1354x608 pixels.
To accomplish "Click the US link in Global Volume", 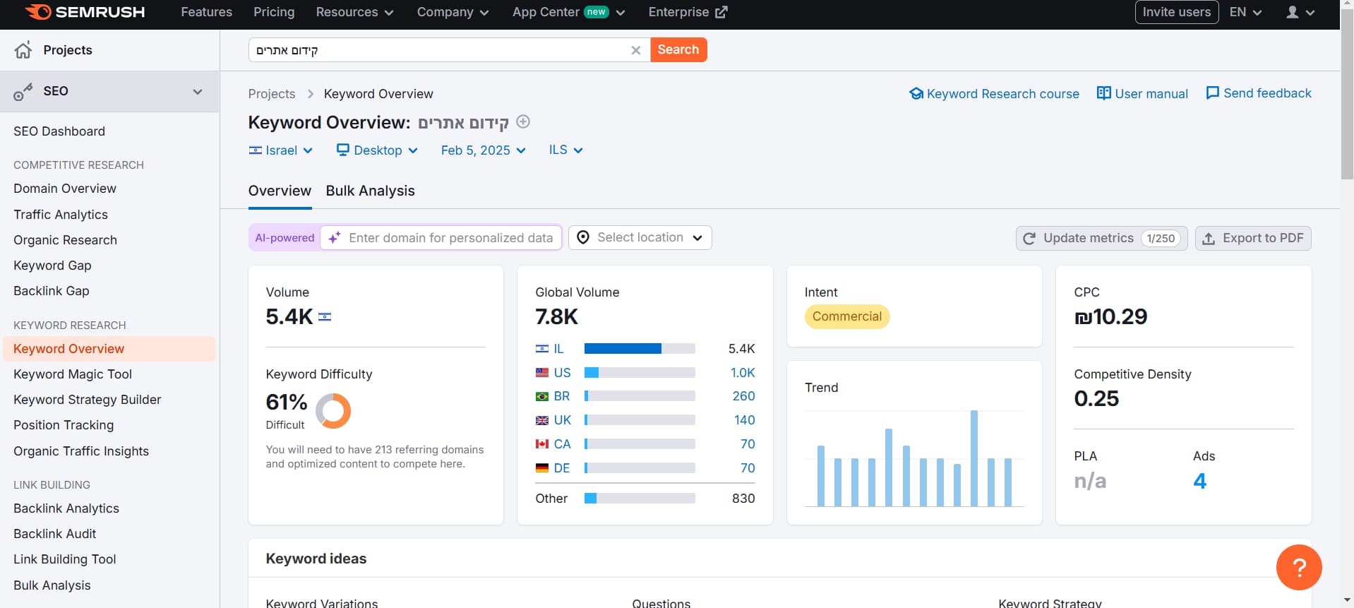I will [562, 373].
